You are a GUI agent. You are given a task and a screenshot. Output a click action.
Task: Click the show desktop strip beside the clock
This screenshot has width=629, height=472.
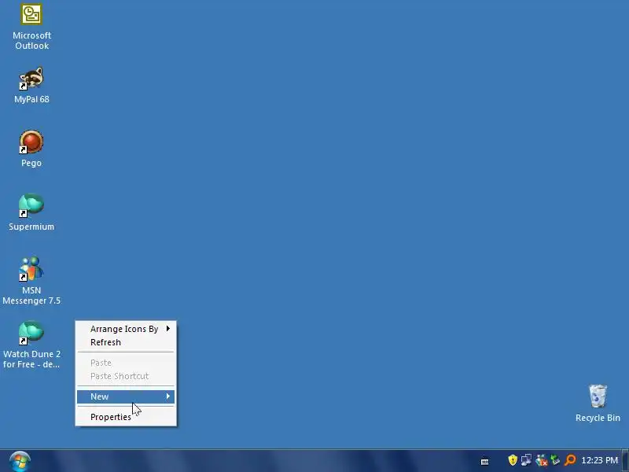[x=625, y=461]
